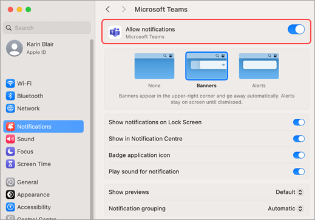Click the 'Play sound for notification' label

(x=144, y=172)
